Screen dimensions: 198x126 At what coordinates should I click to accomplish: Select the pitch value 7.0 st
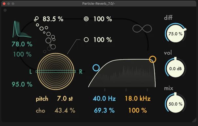coord(65,99)
